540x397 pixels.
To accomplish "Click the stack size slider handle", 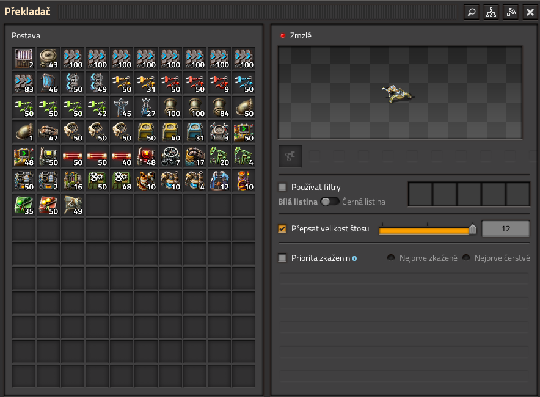I will [472, 230].
